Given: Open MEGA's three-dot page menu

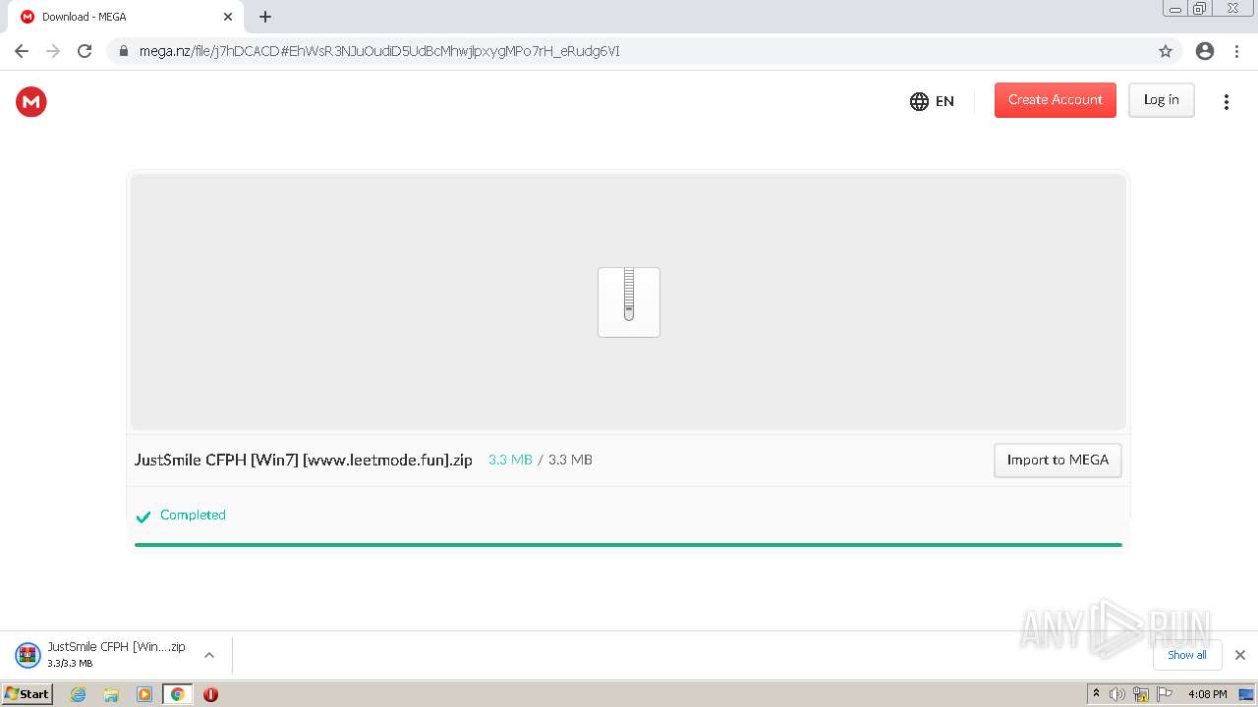Looking at the screenshot, I should (x=1226, y=102).
